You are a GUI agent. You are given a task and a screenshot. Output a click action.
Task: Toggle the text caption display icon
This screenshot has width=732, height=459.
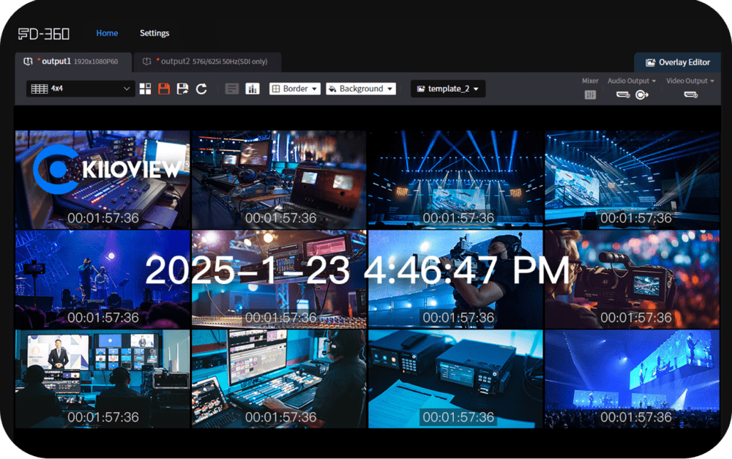coord(232,89)
